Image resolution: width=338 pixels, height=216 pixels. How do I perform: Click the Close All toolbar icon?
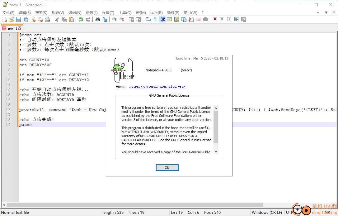click(40, 19)
